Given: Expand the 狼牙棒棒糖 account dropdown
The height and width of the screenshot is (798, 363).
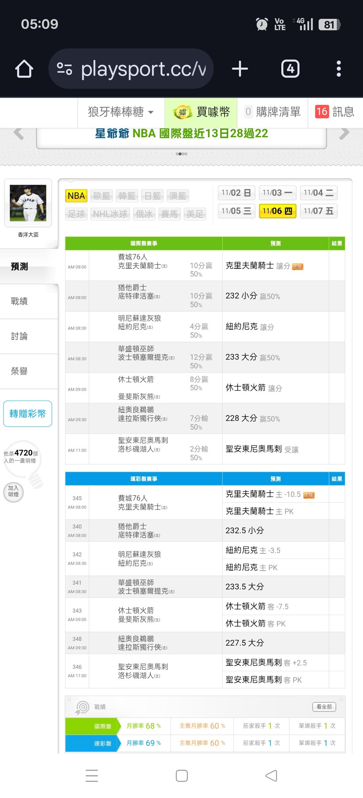Looking at the screenshot, I should (x=121, y=112).
